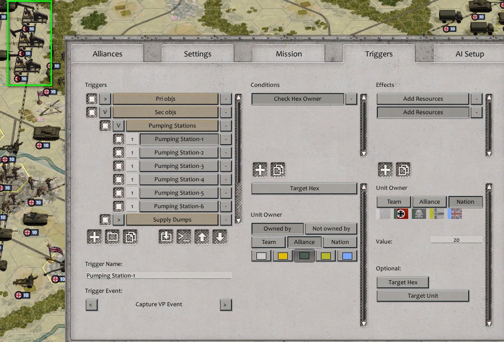Add a new effect with plus icon

pos(385,170)
